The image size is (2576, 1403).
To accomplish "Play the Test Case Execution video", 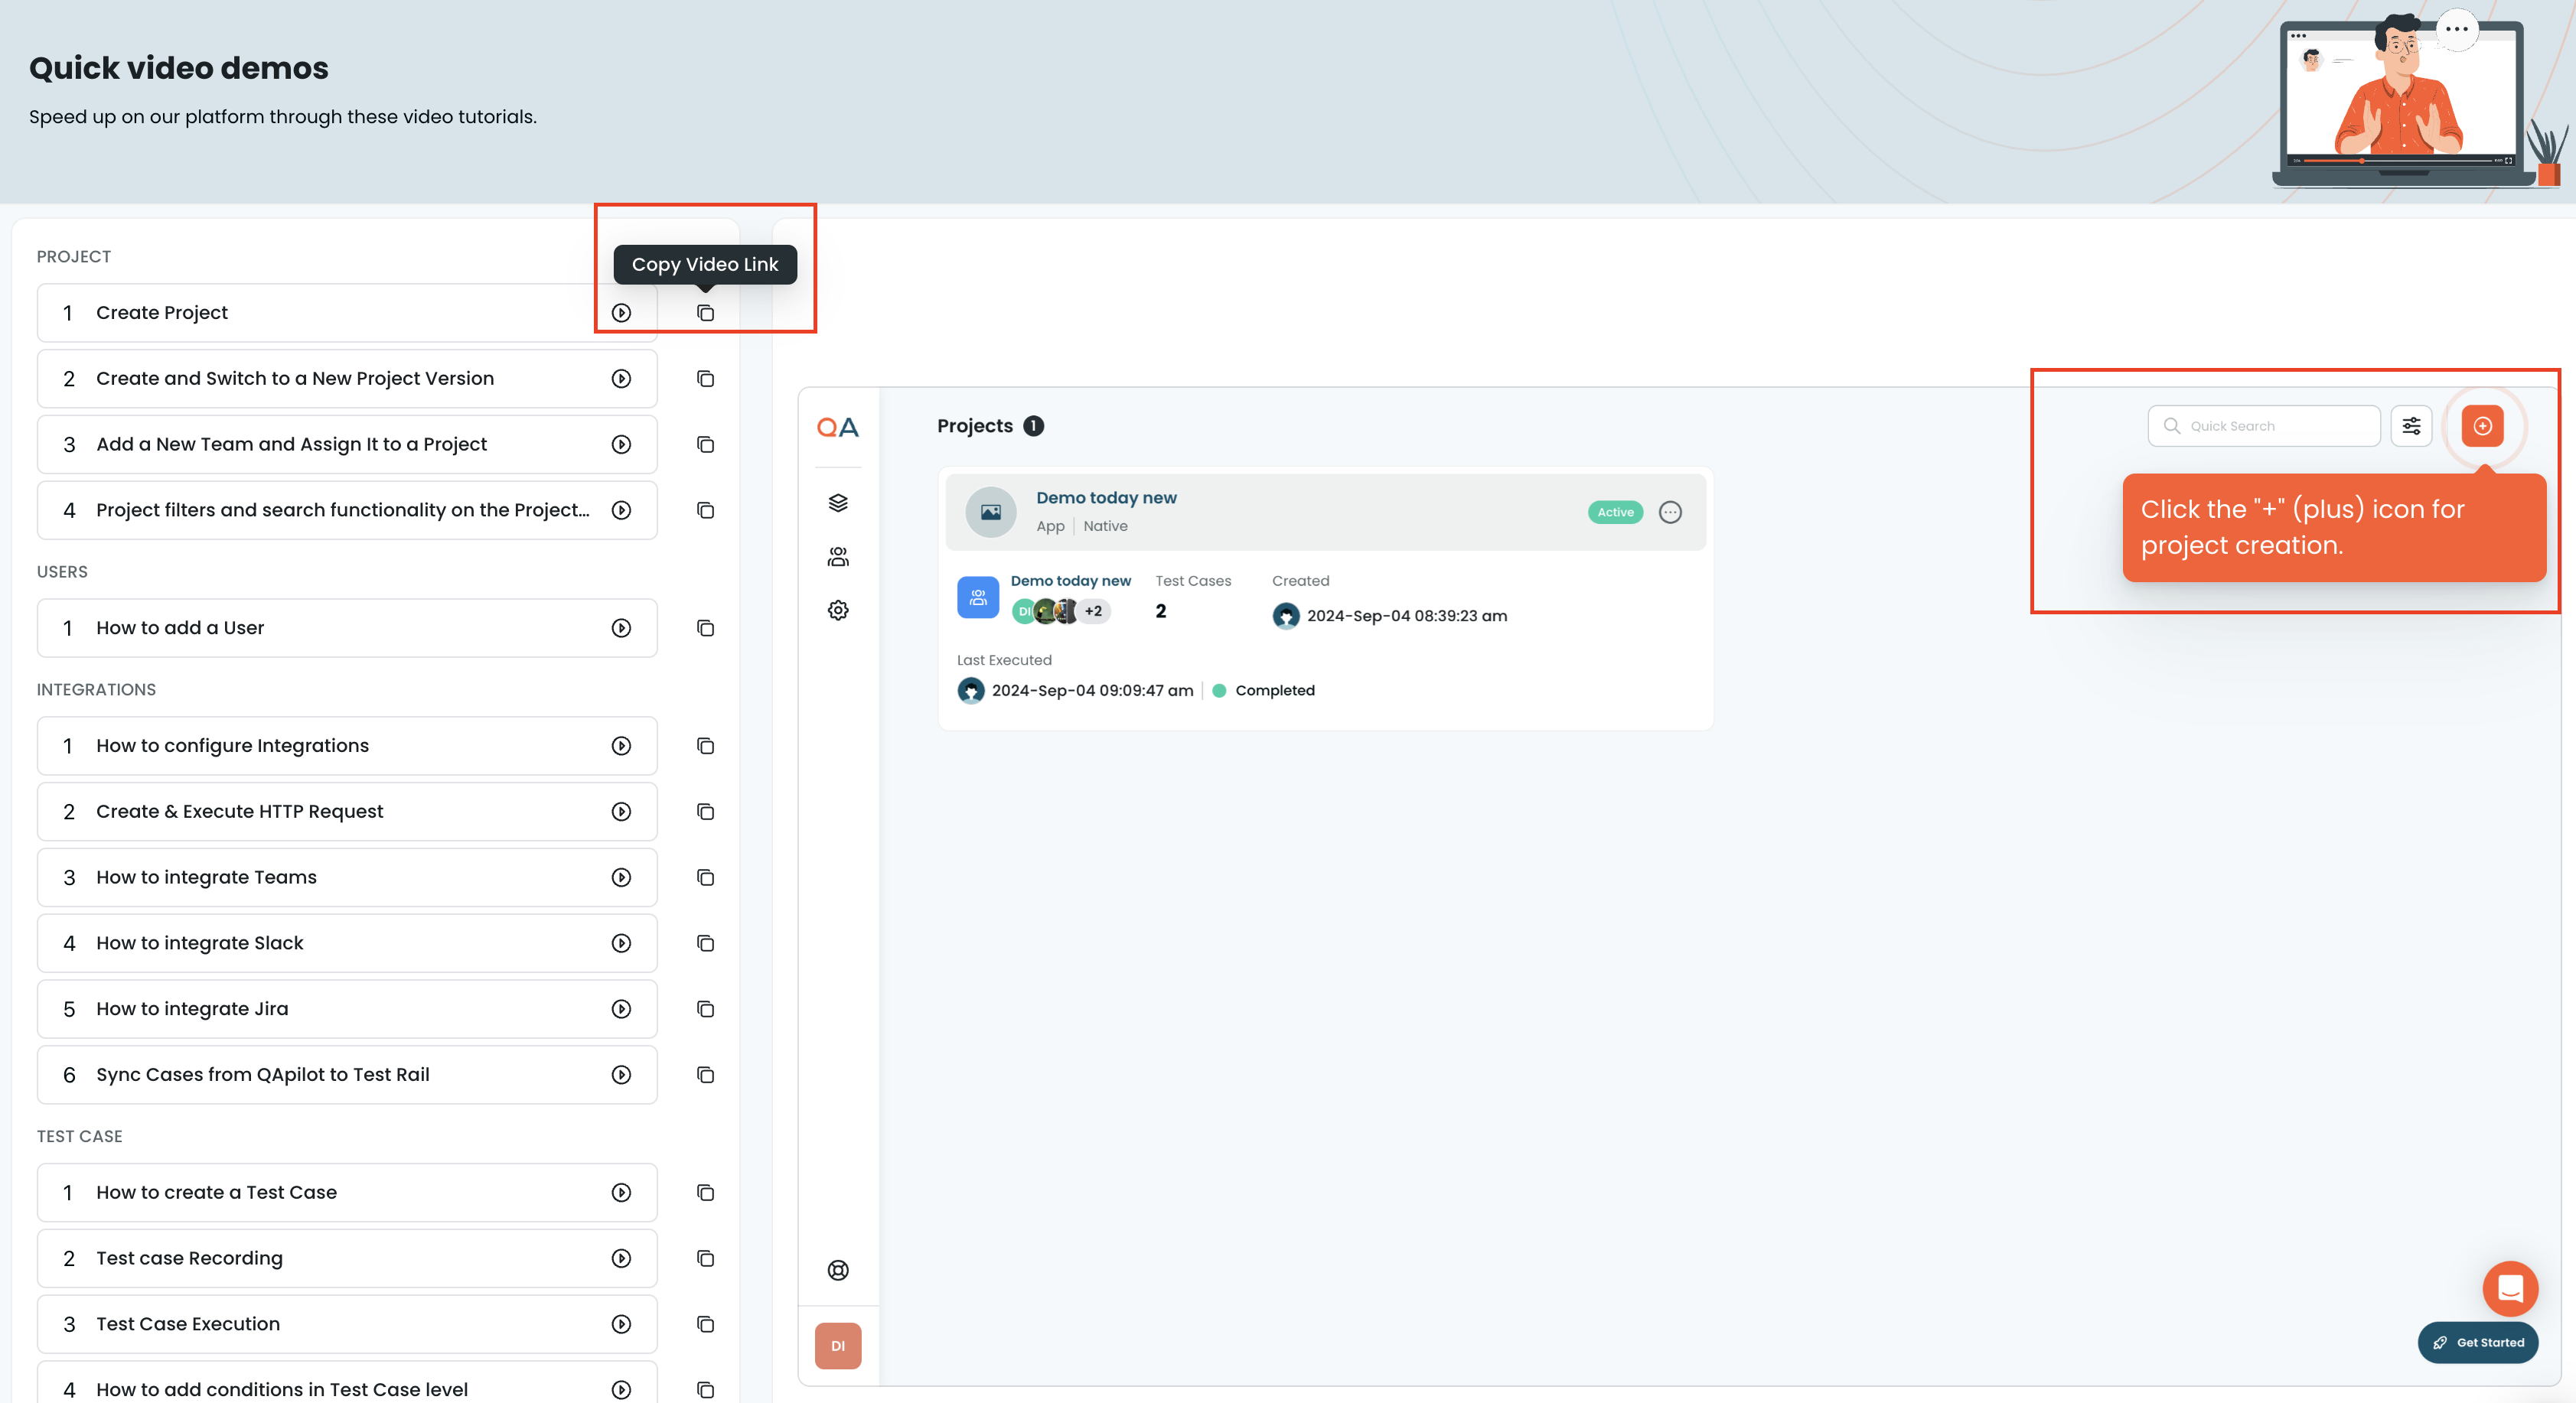I will (x=621, y=1324).
